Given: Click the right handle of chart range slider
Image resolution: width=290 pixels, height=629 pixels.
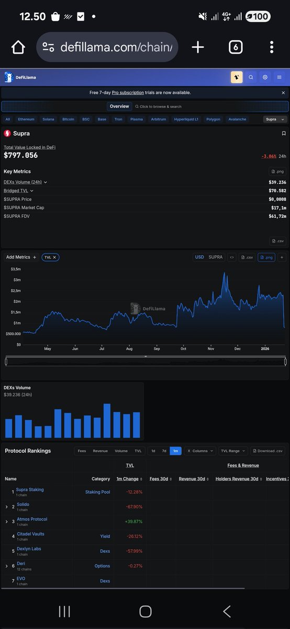Looking at the screenshot, I should pyautogui.click(x=285, y=361).
